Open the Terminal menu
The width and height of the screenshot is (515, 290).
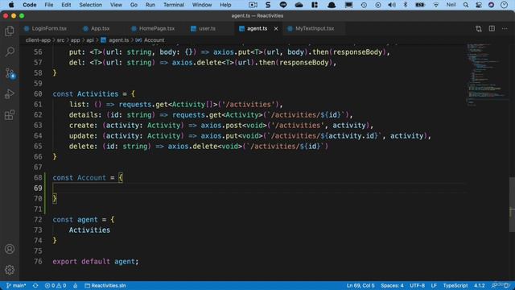click(174, 5)
